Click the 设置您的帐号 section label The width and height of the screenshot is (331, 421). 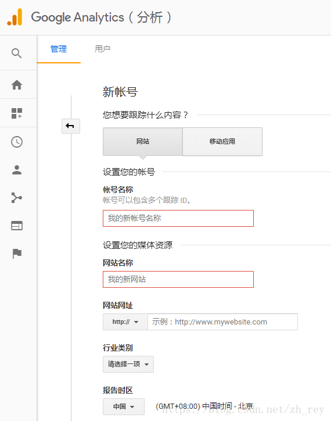pyautogui.click(x=129, y=172)
